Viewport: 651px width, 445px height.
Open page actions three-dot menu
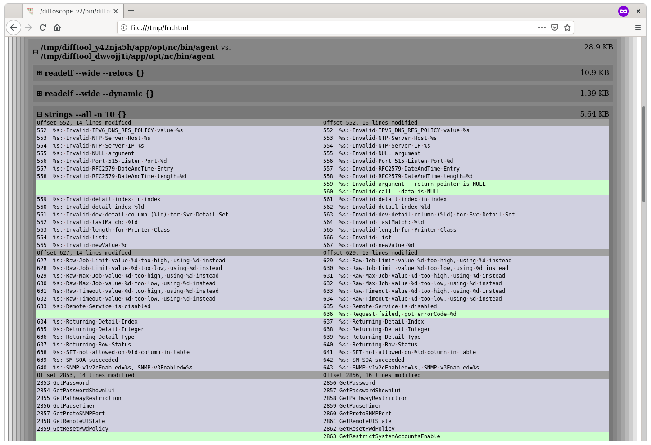[542, 27]
